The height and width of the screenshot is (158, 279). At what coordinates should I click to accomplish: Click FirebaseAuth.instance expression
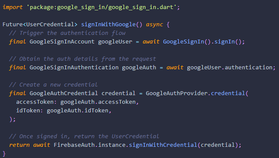[x=89, y=145]
